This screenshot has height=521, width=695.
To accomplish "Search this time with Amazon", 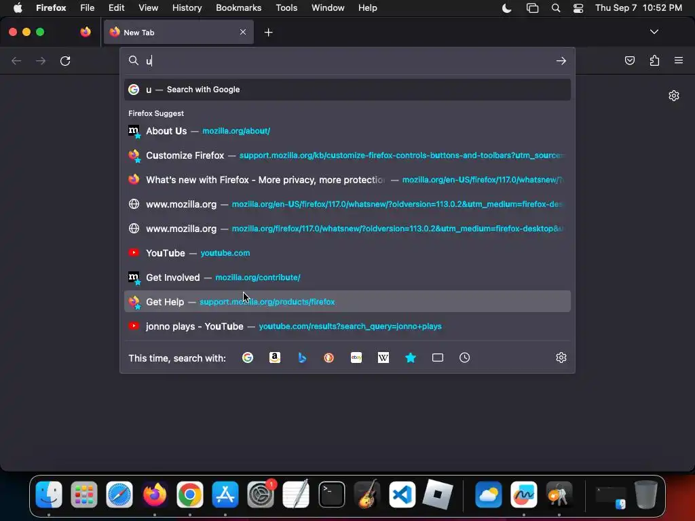I will point(275,358).
